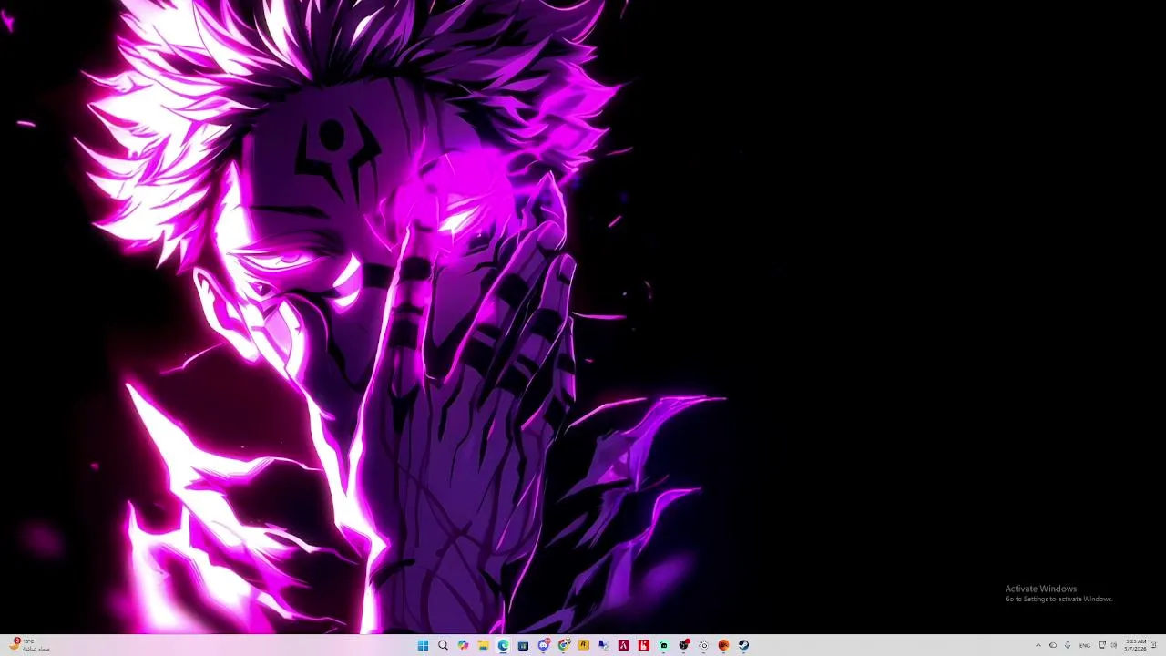
Task: Open Microsoft Edge on the taskbar
Action: (503, 645)
